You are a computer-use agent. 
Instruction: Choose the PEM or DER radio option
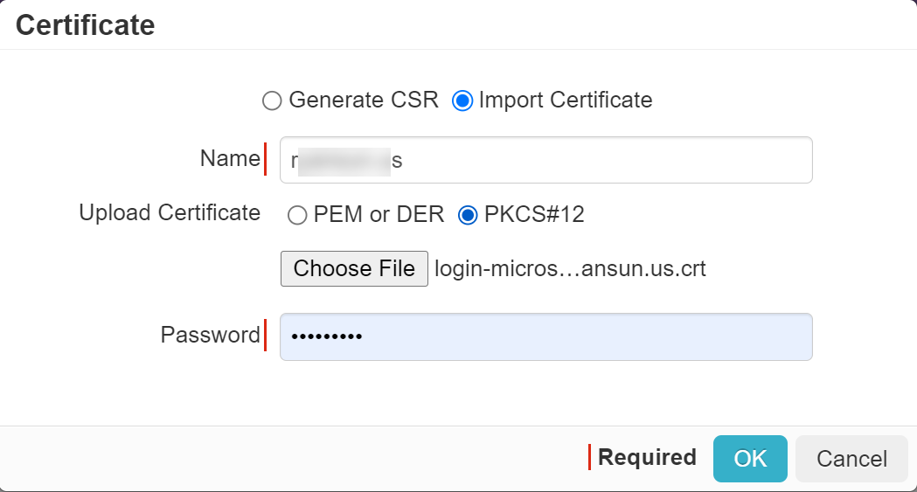297,215
